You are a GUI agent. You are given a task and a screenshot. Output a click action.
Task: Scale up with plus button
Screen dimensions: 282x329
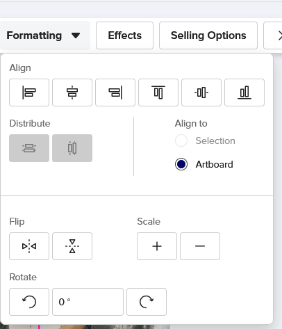(157, 246)
